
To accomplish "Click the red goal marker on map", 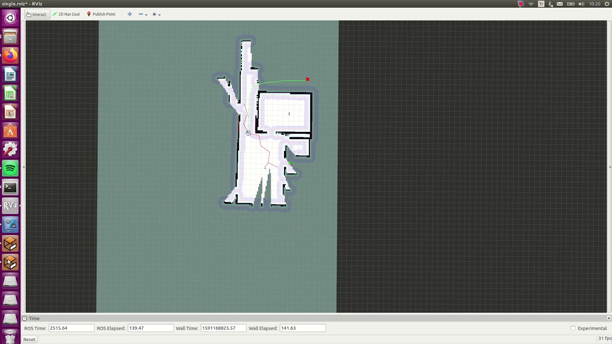I will tap(307, 79).
